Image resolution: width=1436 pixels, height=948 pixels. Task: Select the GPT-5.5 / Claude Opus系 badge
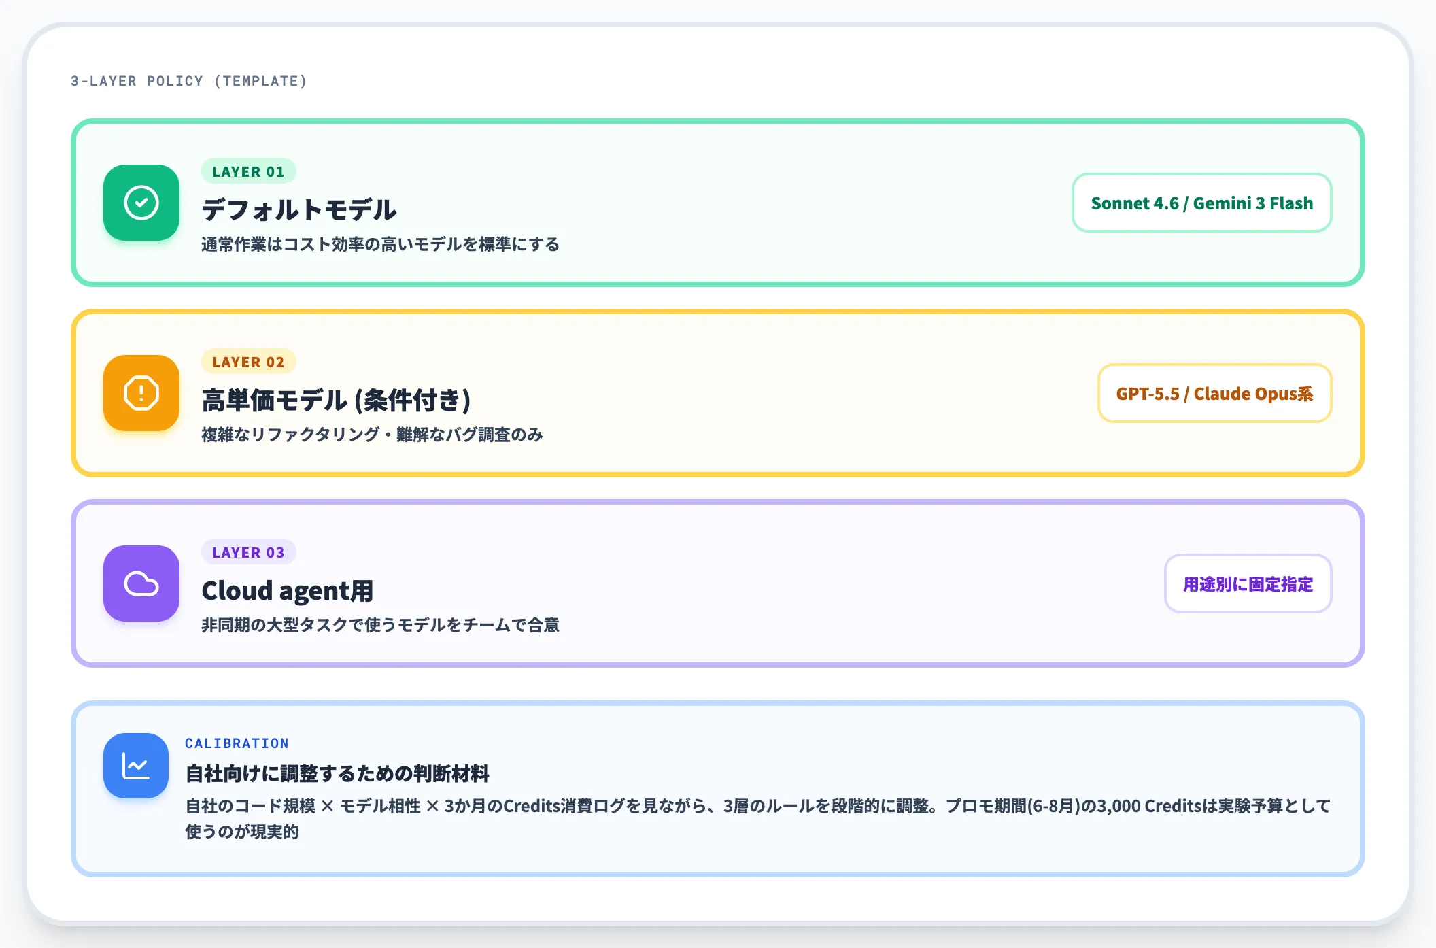tap(1214, 393)
